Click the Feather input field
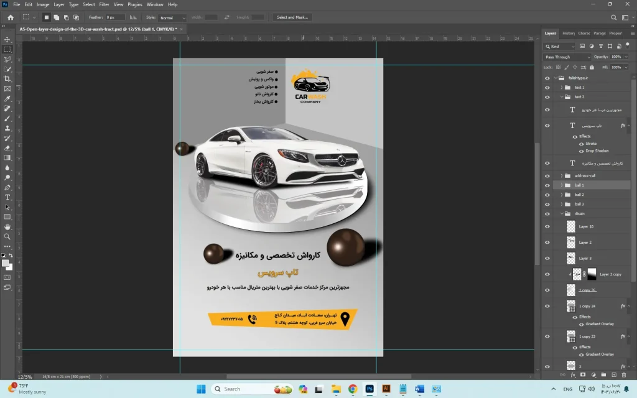Image resolution: width=637 pixels, height=398 pixels. point(115,17)
